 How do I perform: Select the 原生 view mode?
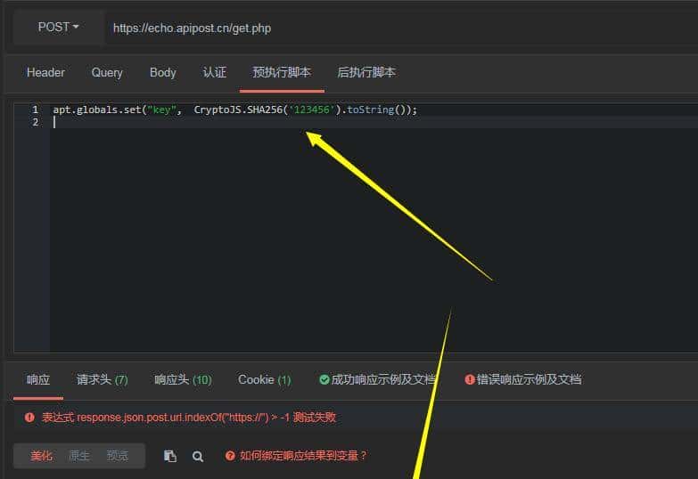(x=79, y=456)
